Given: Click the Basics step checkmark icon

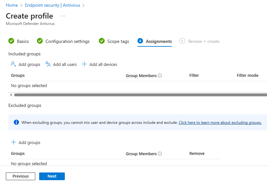Looking at the screenshot, I should [11, 41].
